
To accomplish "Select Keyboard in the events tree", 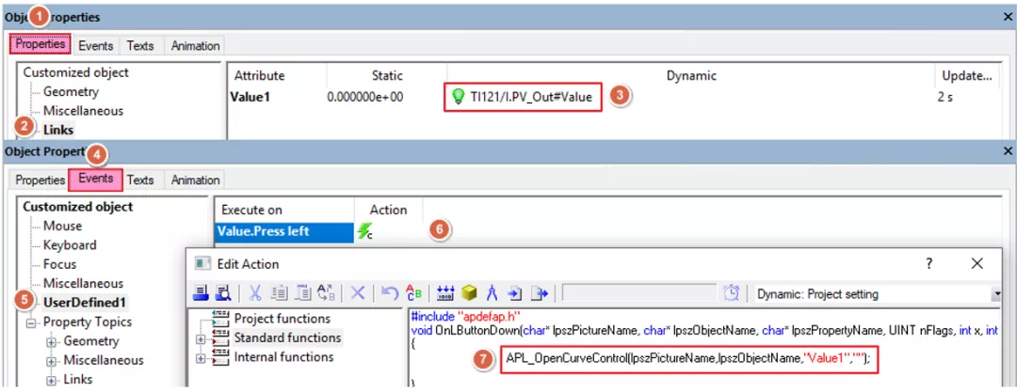I will tap(70, 245).
